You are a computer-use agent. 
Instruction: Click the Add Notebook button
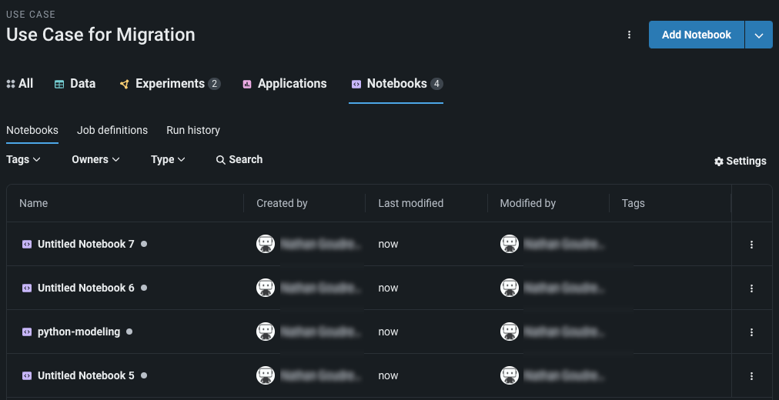point(696,35)
